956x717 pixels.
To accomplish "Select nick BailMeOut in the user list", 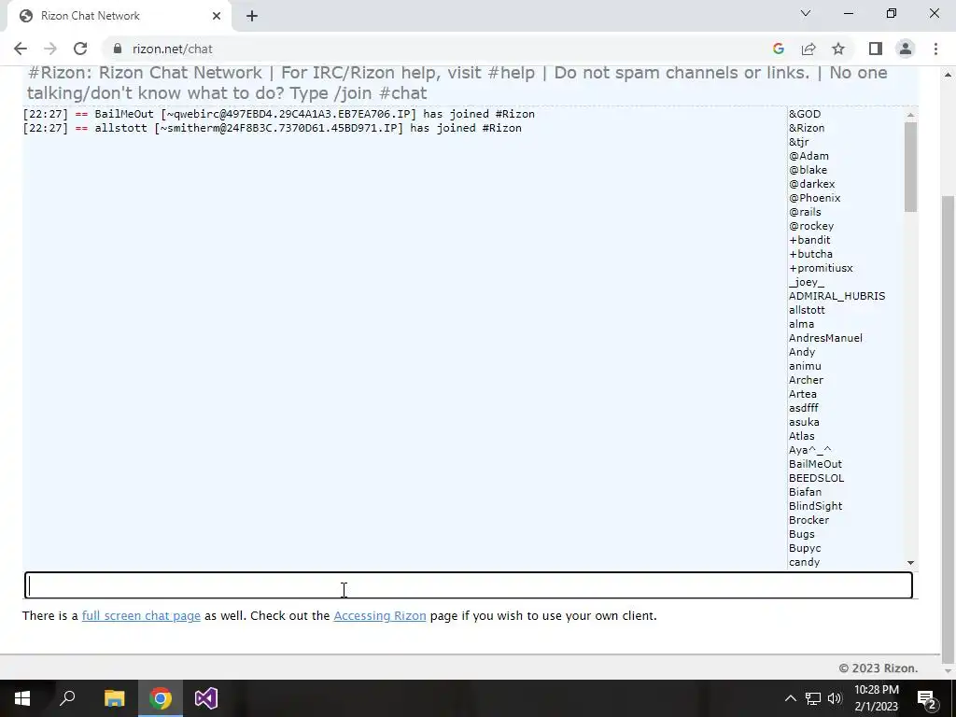I will 815,465.
